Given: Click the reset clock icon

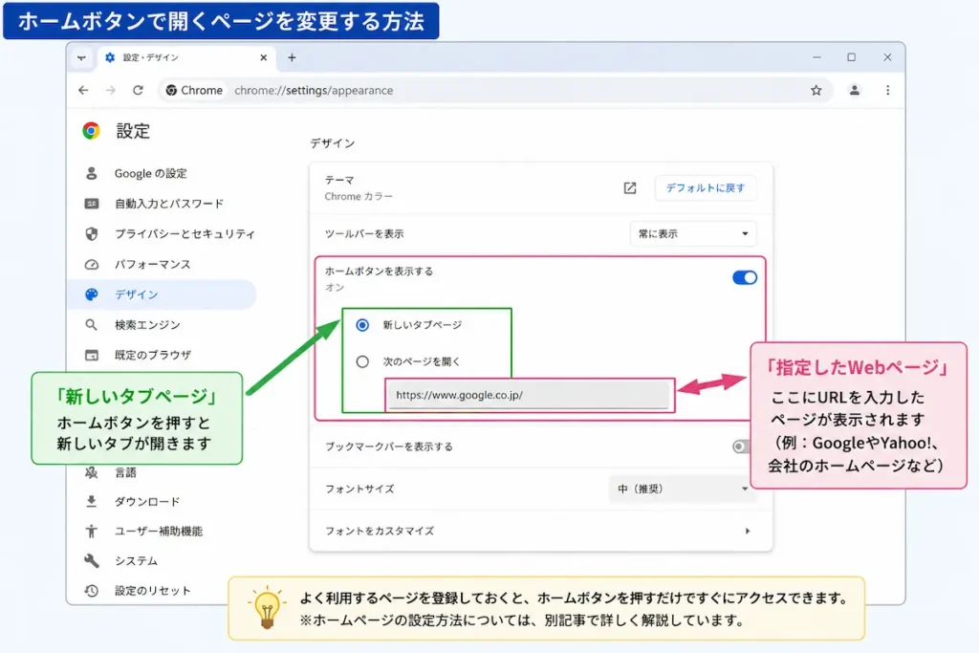Looking at the screenshot, I should (91, 591).
